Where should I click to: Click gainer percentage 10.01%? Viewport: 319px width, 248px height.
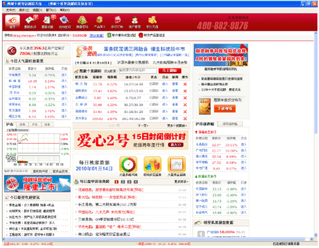pyautogui.click(x=231, y=145)
